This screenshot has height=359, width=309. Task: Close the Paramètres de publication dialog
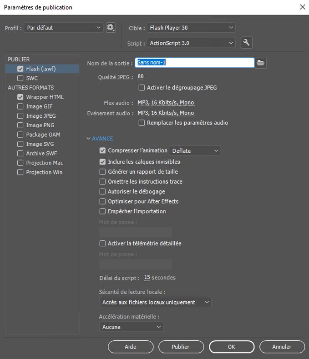[302, 7]
